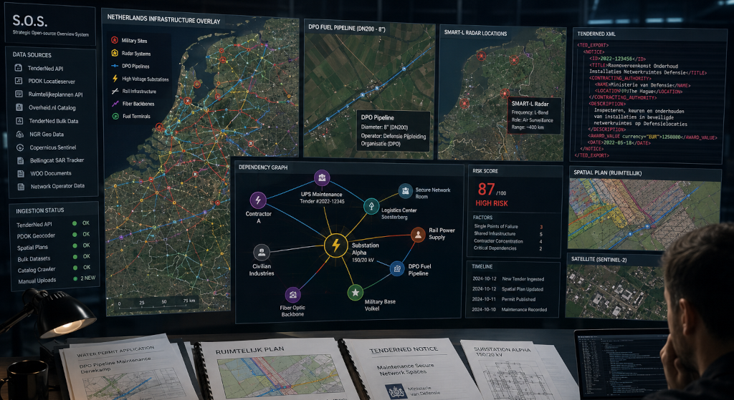Select the Fiber Optic Backbone node
Image resolution: width=734 pixels, height=400 pixels.
point(292,295)
